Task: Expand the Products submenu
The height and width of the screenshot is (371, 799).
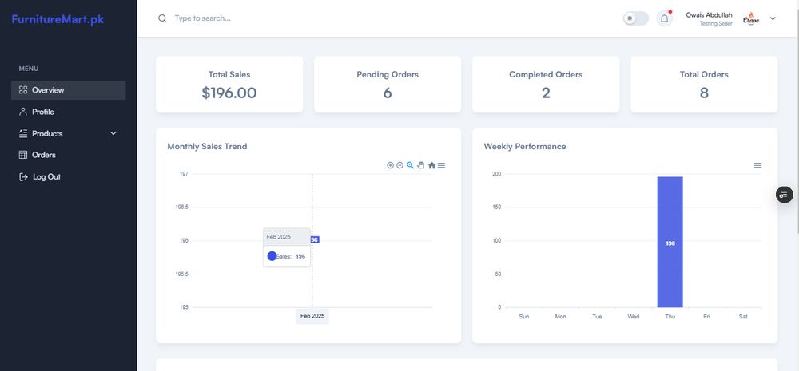Action: pyautogui.click(x=113, y=133)
